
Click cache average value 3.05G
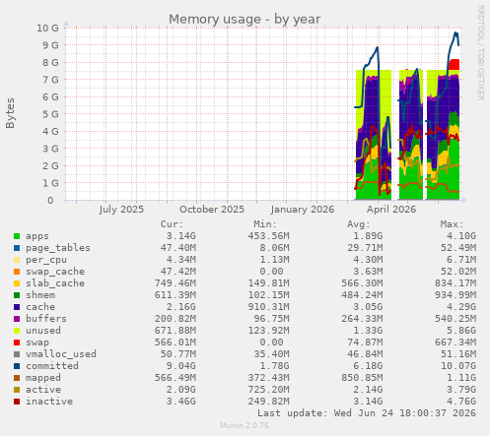(x=368, y=307)
